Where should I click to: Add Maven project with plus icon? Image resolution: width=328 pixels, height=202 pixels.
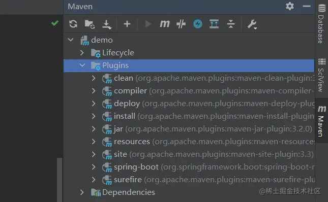click(x=127, y=24)
